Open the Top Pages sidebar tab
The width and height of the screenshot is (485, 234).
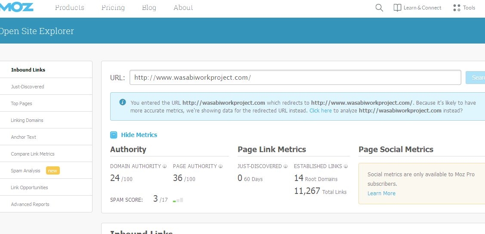[46, 103]
